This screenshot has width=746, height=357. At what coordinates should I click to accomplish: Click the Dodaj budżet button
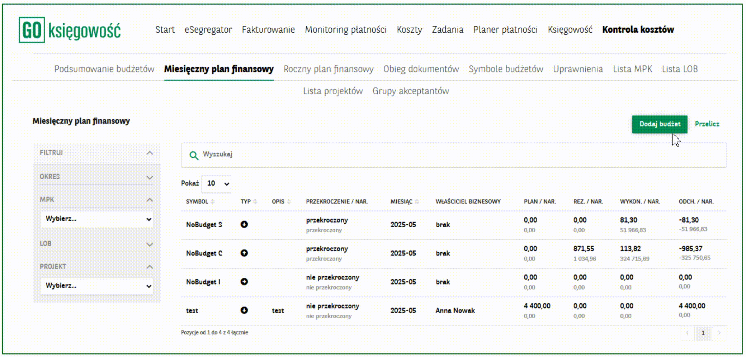click(x=660, y=124)
